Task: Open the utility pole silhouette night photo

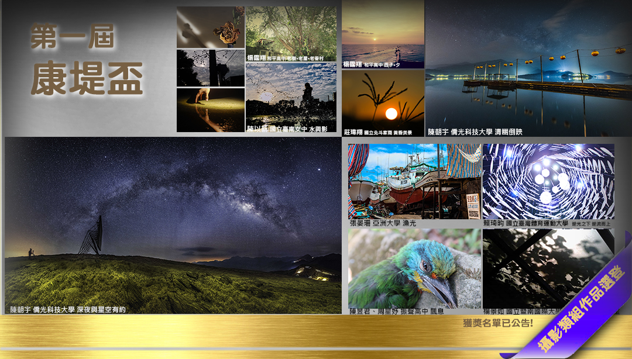Action: (211, 68)
